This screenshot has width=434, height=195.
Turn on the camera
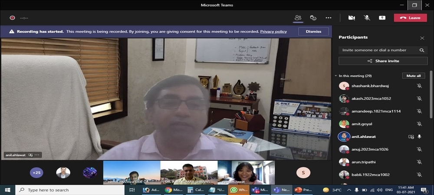click(x=352, y=18)
